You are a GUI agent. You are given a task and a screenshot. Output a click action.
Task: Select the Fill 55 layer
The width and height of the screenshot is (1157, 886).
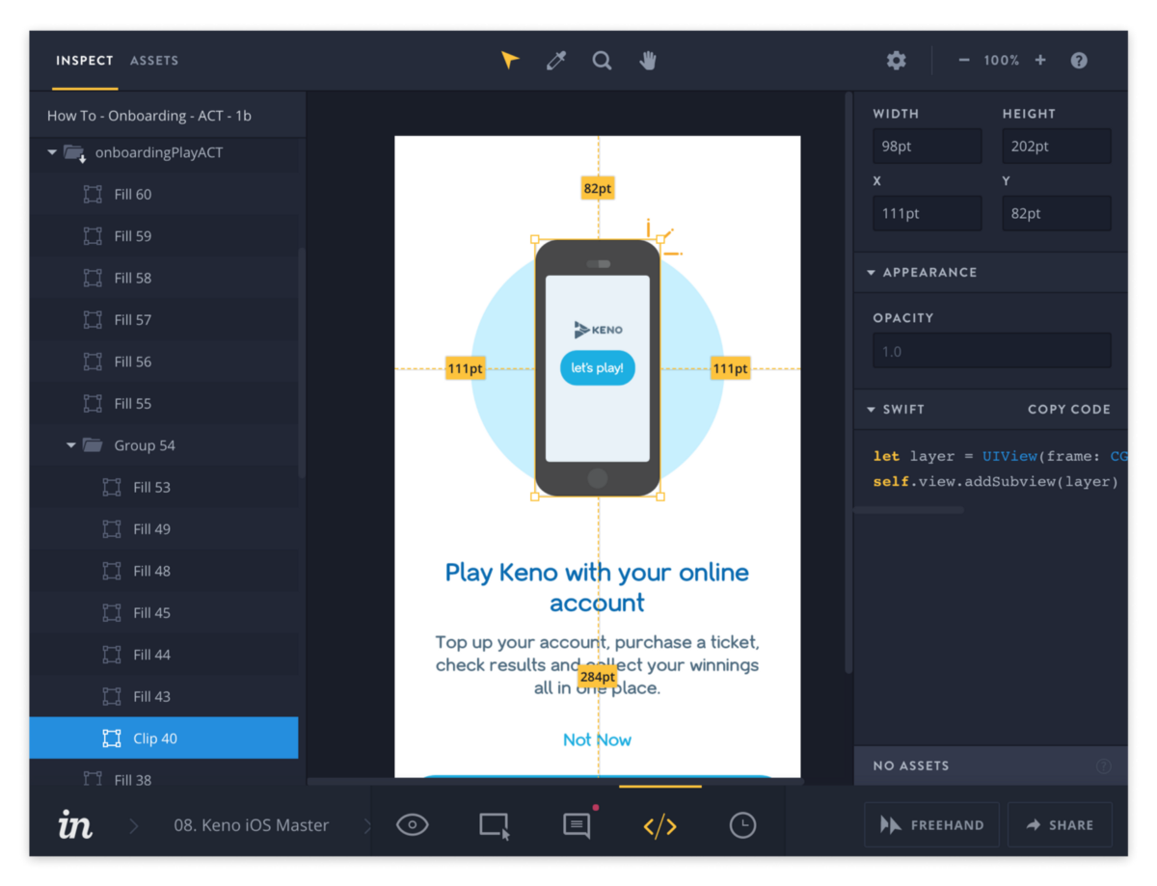(x=164, y=404)
